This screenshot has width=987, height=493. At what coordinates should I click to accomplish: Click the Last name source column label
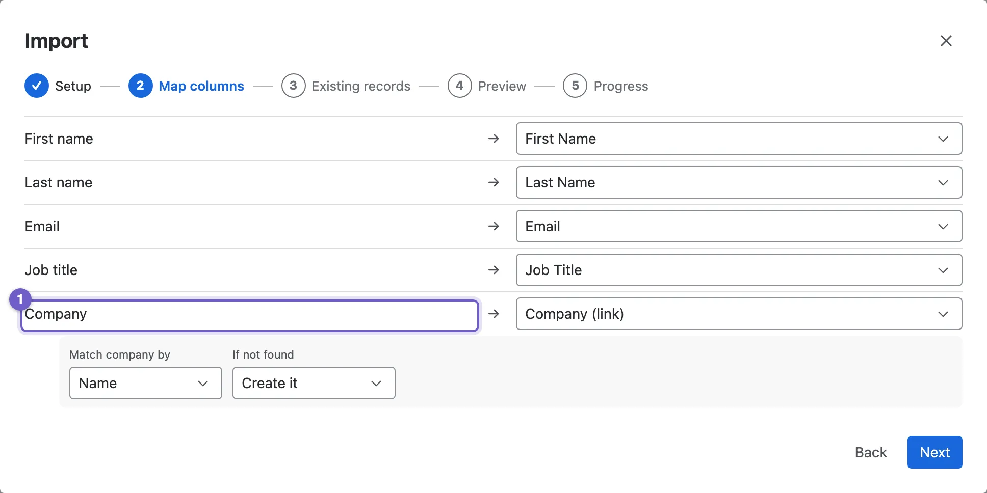pyautogui.click(x=59, y=182)
